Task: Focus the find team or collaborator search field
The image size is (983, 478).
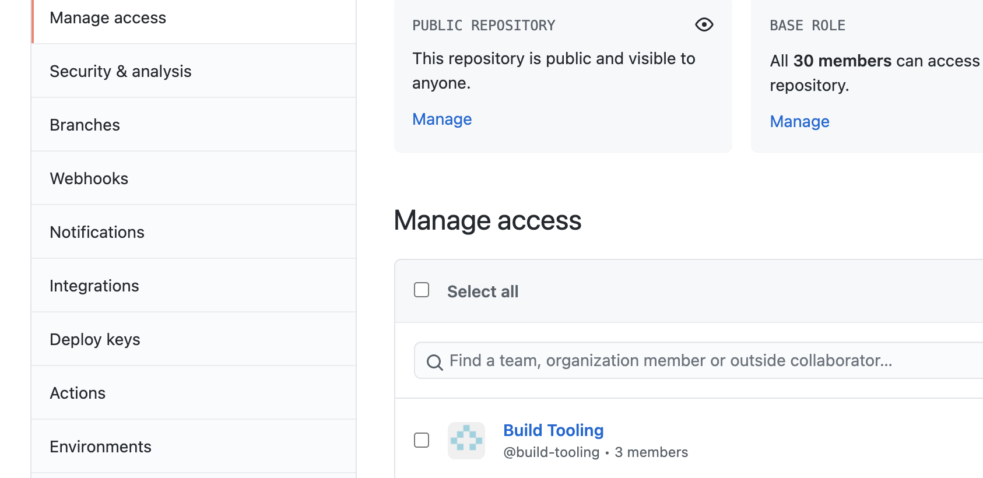Action: pos(670,361)
